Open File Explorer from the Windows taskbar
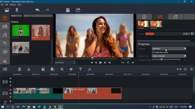 [x=29, y=107]
